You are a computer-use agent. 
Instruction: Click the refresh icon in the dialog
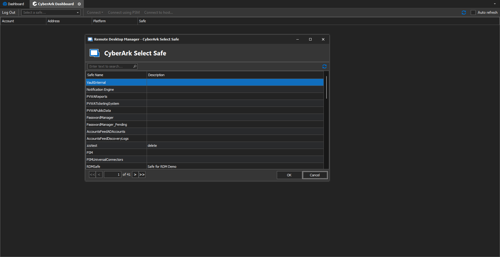pos(324,66)
